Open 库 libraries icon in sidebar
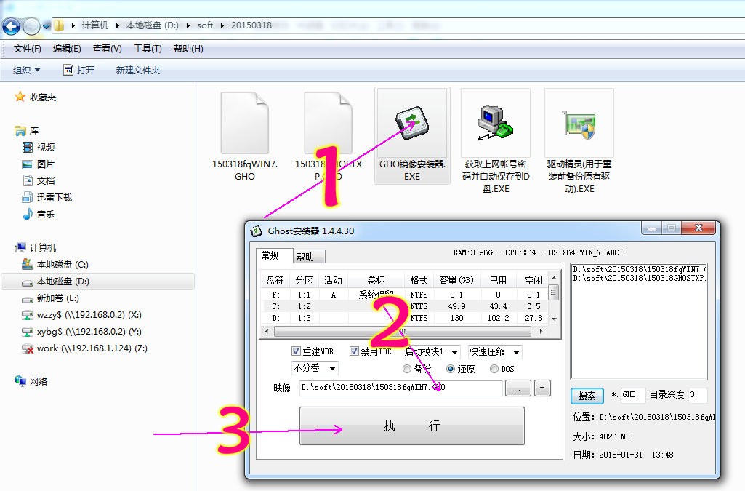The image size is (745, 491). 20,130
